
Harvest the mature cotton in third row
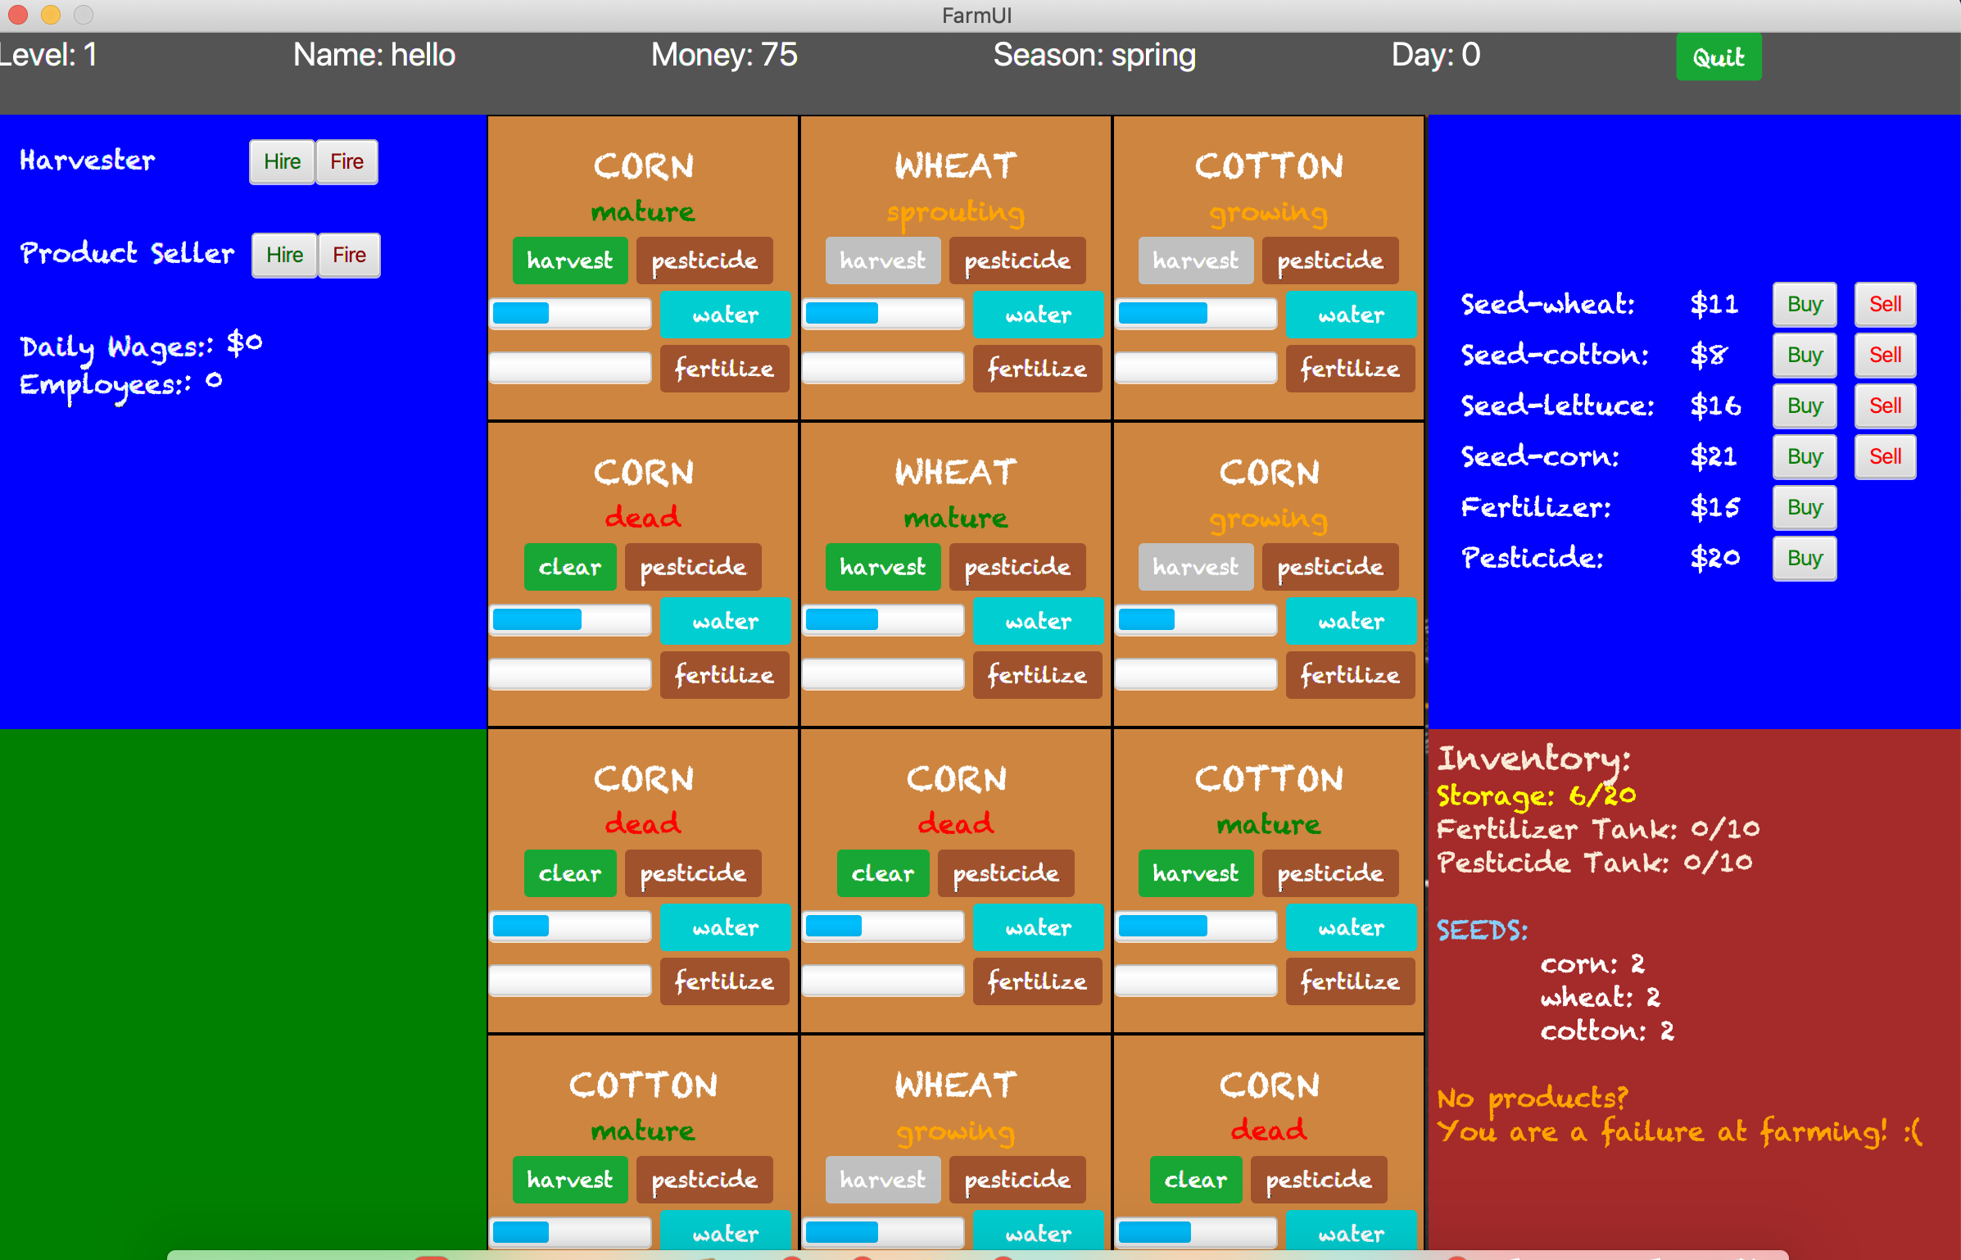[x=1195, y=873]
